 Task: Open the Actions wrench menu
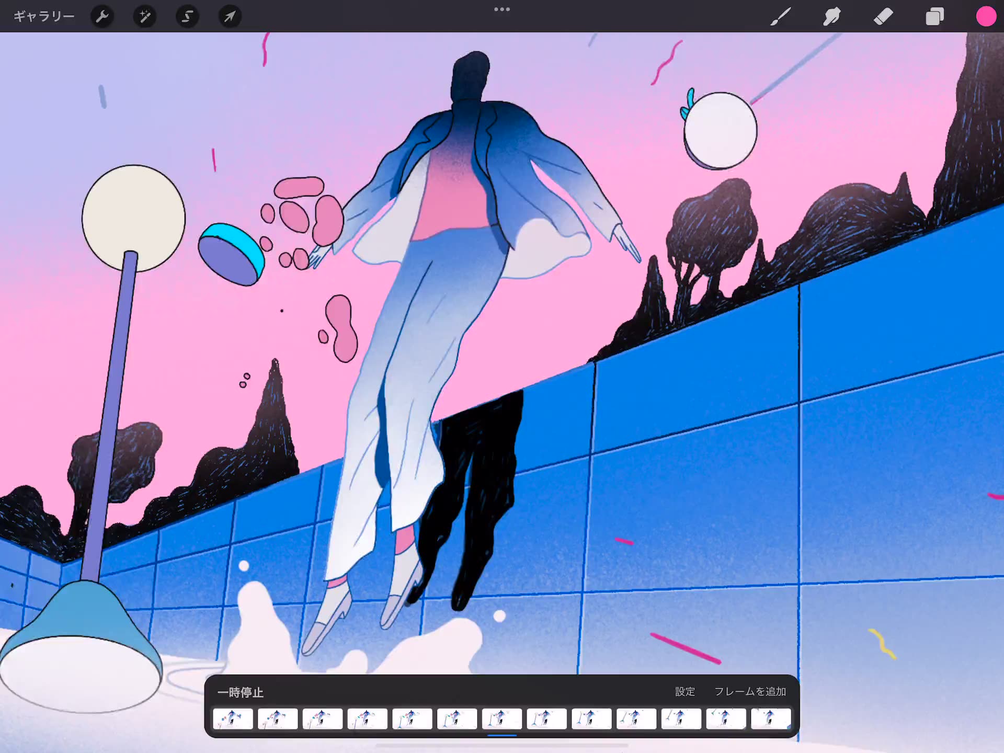102,17
